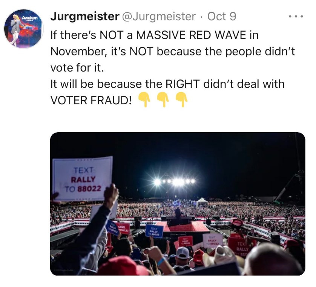Open the three-dot more options menu

tap(296, 17)
